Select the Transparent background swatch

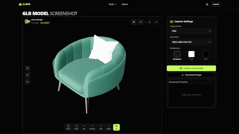177,54
